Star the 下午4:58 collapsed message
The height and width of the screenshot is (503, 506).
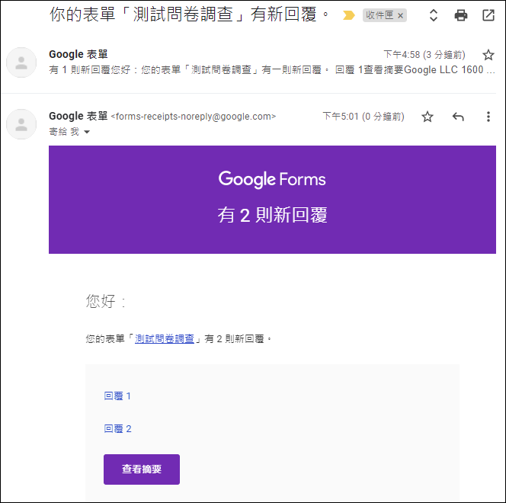[488, 55]
